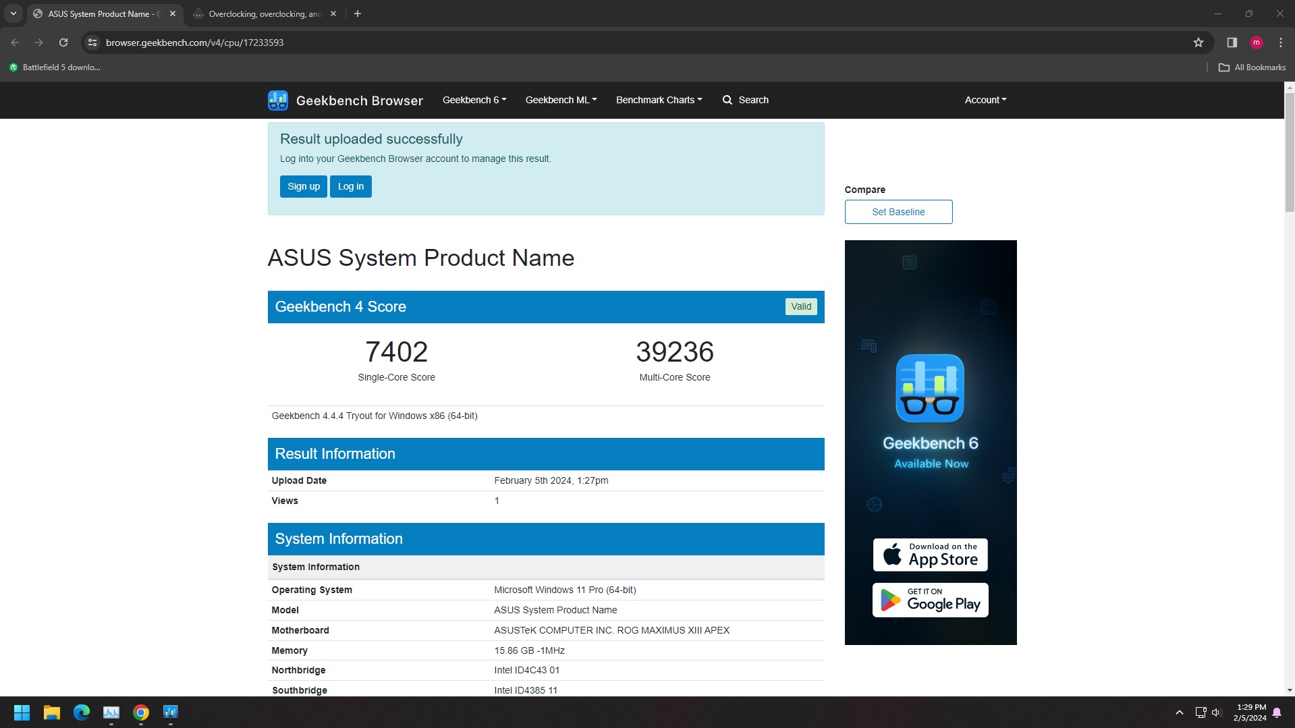Screen dimensions: 1295x728
Task: Switch to the Overclocking tab
Action: point(265,13)
